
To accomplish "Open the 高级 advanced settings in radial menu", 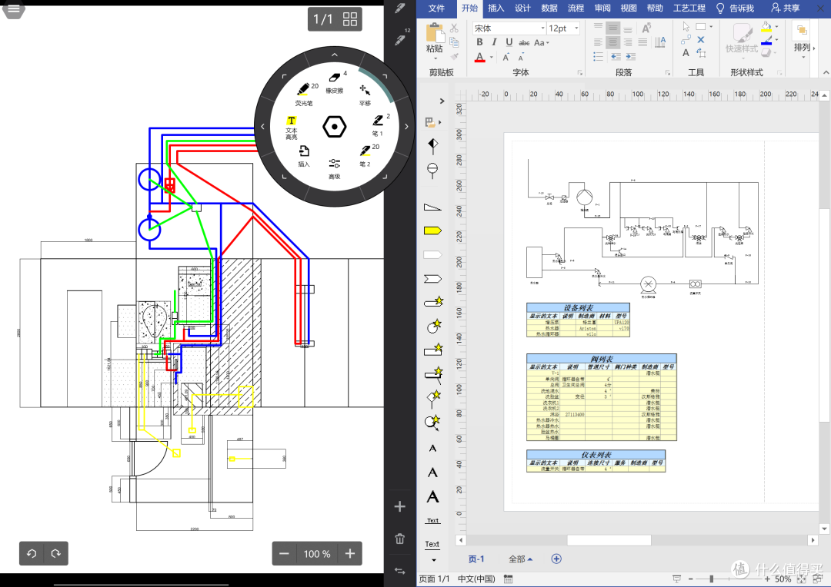I will click(x=335, y=169).
